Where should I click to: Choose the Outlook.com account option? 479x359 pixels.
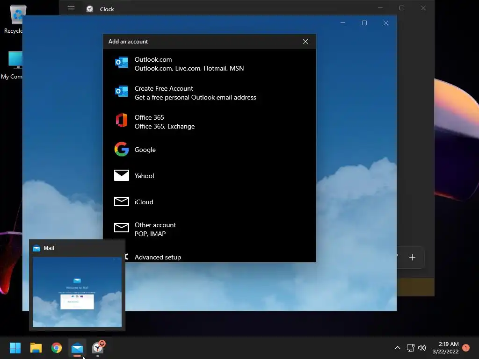(210, 64)
